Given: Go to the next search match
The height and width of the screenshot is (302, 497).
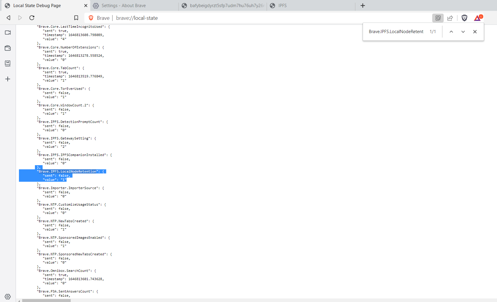Looking at the screenshot, I should coord(463,32).
